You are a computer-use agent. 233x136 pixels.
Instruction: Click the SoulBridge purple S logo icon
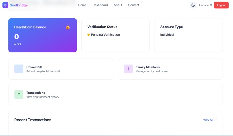point(5,5)
